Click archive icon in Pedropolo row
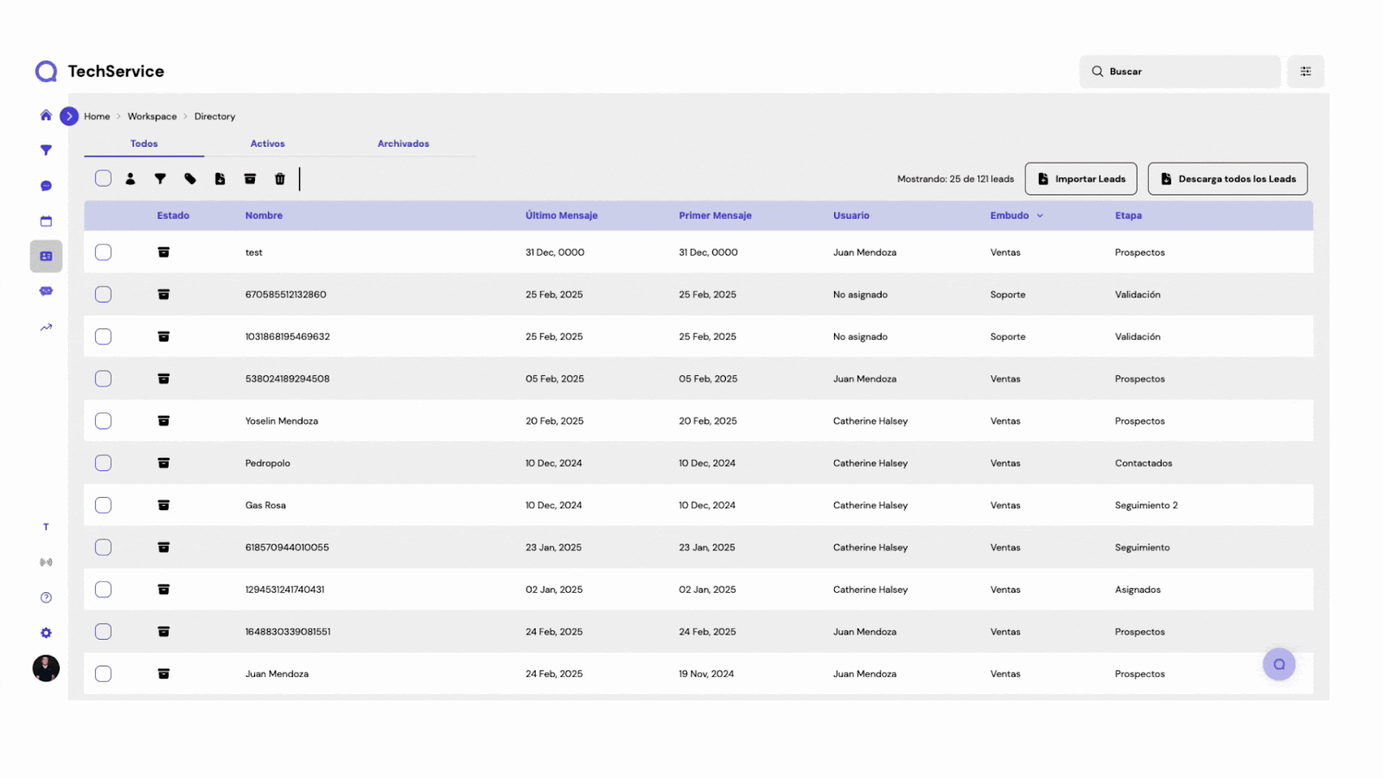Image resolution: width=1383 pixels, height=778 pixels. [163, 463]
